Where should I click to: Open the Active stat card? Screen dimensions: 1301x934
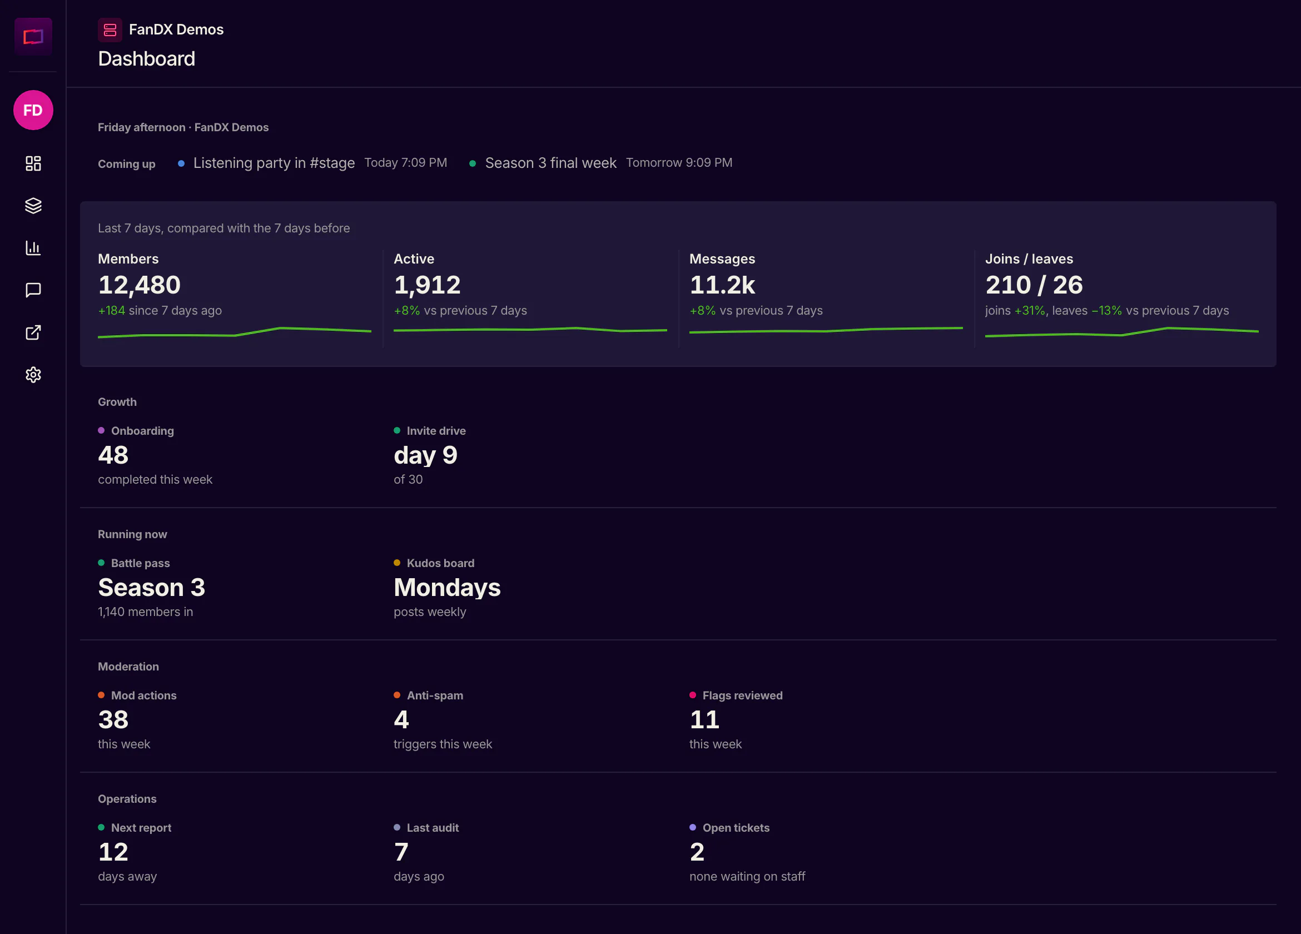[530, 298]
